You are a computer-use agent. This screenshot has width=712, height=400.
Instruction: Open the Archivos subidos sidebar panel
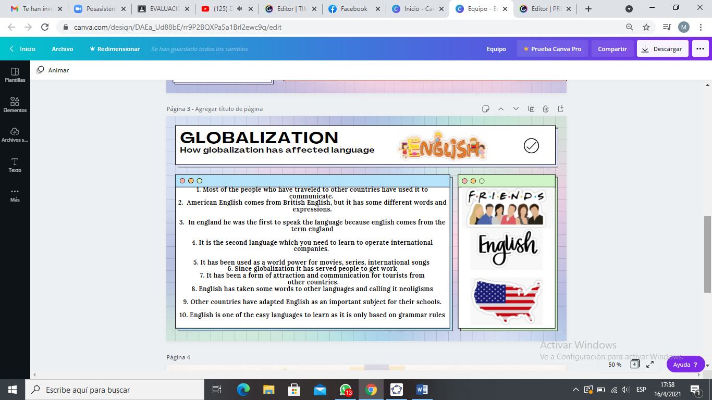pos(15,134)
